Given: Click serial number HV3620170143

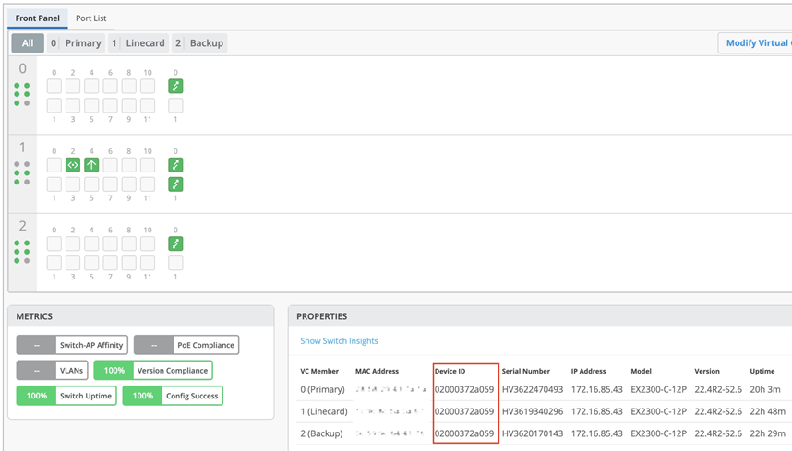Looking at the screenshot, I should pos(533,433).
